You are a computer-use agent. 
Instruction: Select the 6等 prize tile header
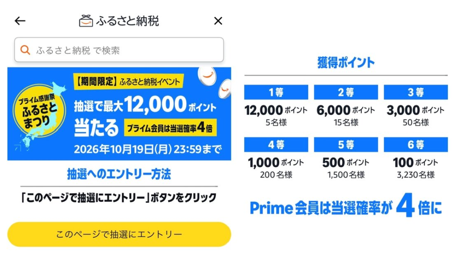point(416,144)
